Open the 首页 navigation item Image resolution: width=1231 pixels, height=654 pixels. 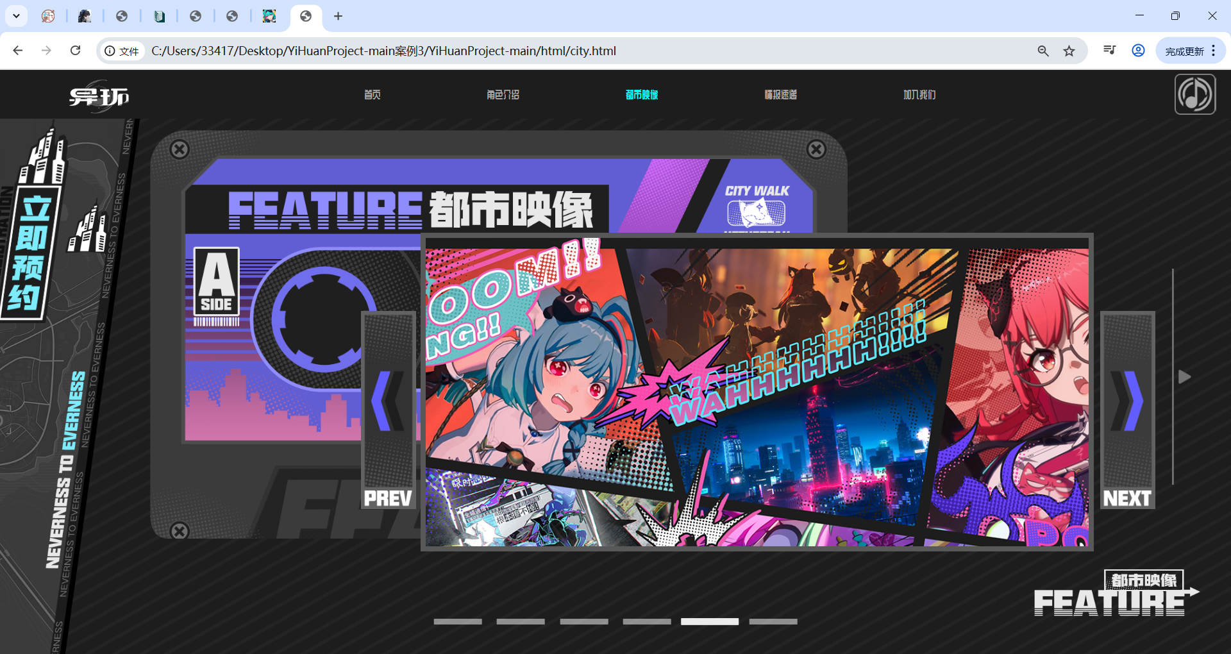(373, 94)
